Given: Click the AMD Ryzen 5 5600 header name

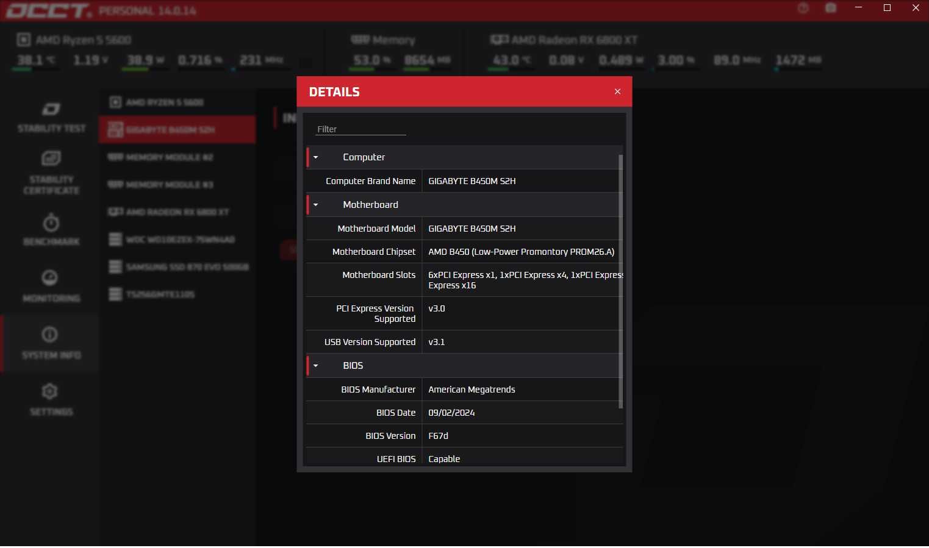Looking at the screenshot, I should click(x=84, y=40).
